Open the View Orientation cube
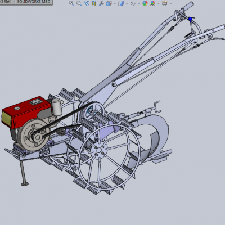This screenshot has width=225, height=225. 109,3
